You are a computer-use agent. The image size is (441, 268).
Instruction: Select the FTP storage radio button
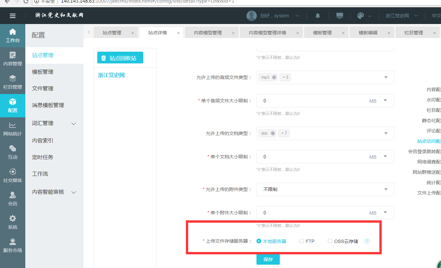click(x=302, y=241)
